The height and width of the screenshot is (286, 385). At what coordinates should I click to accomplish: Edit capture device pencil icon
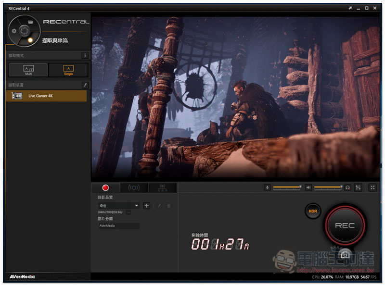click(85, 85)
